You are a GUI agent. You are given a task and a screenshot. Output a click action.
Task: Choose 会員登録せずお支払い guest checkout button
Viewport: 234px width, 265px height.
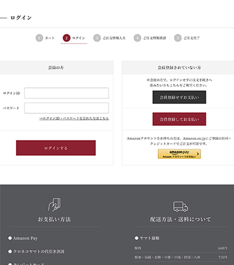[179, 97]
